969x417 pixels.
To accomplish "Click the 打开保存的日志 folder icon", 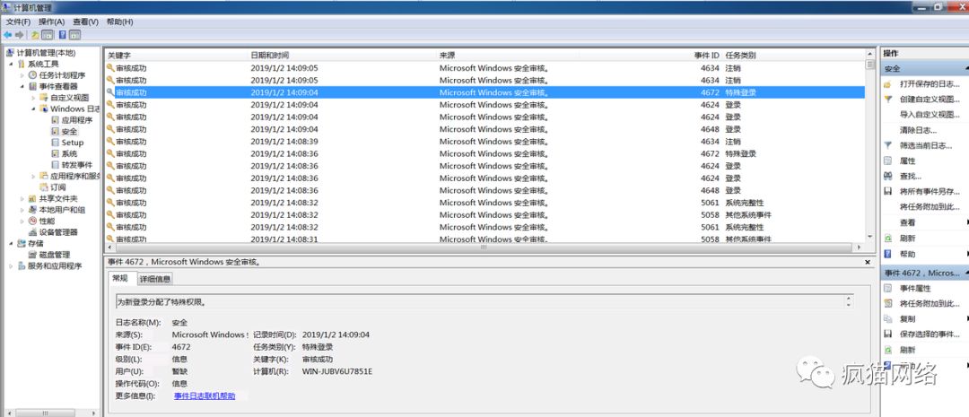I will (x=888, y=84).
